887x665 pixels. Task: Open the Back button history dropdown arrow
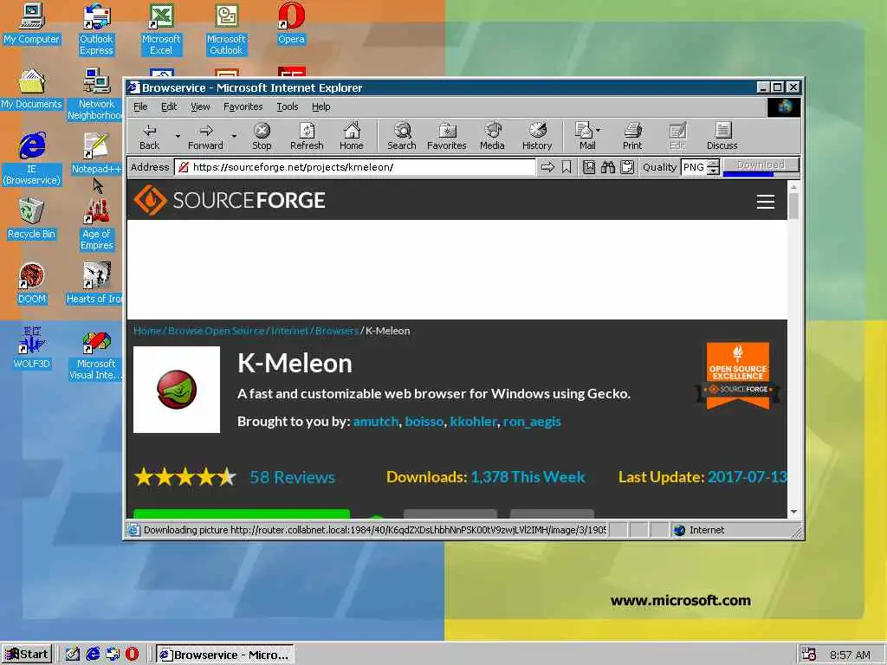click(178, 136)
